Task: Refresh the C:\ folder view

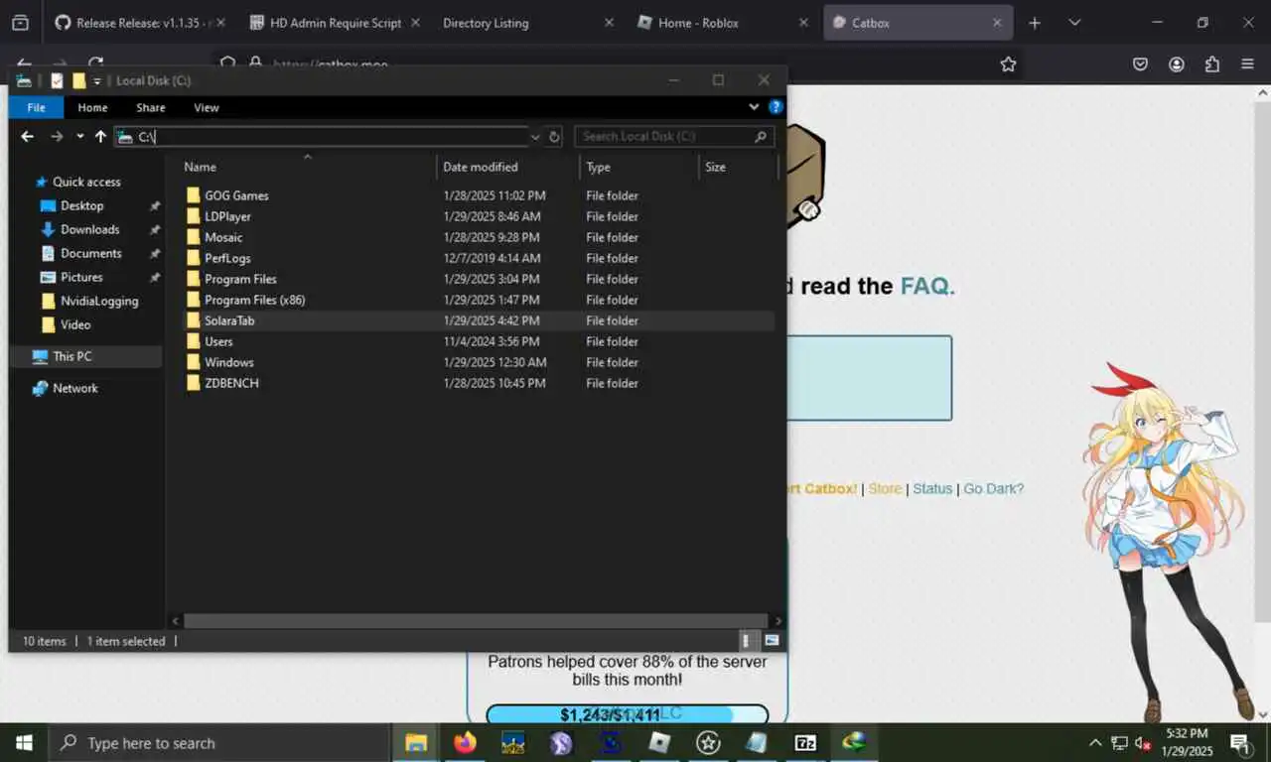Action: [555, 137]
